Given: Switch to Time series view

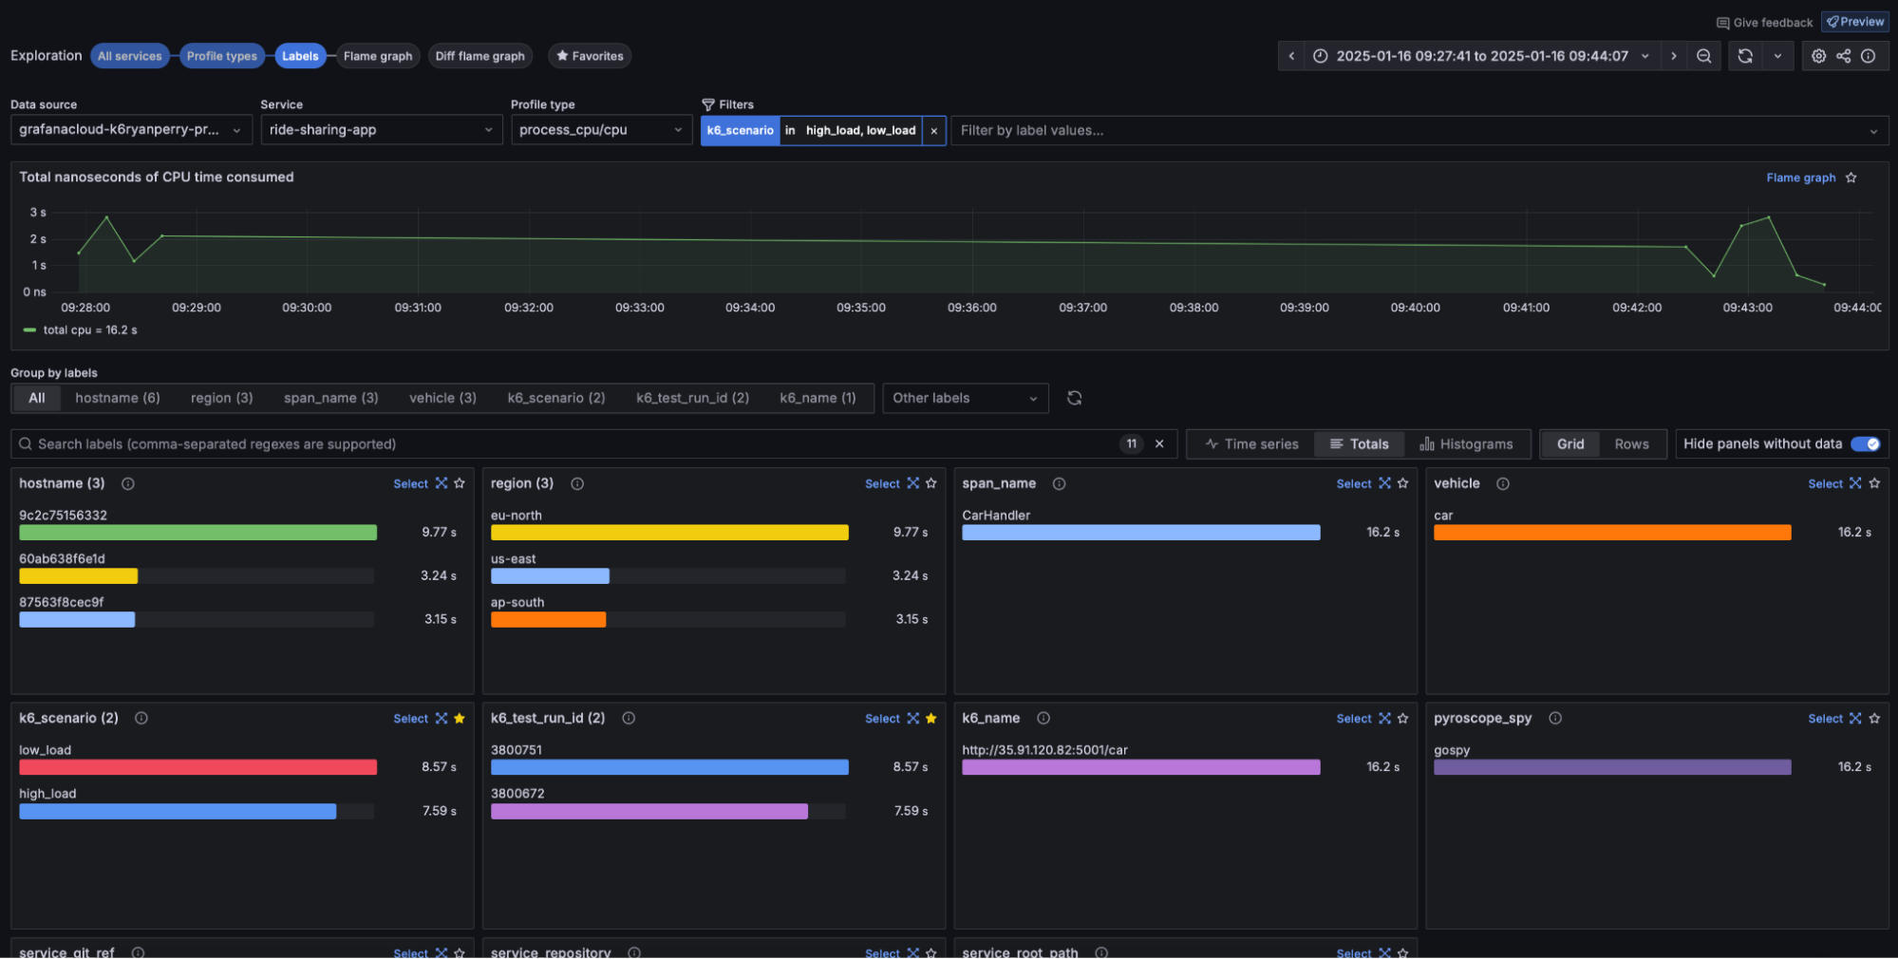Looking at the screenshot, I should tap(1250, 443).
